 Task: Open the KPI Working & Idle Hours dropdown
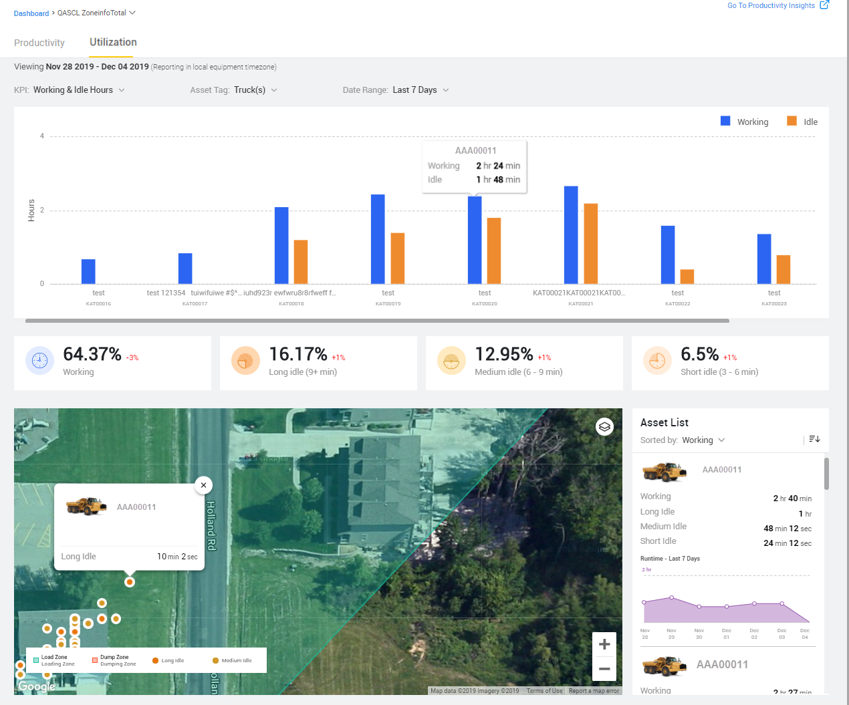(x=79, y=90)
